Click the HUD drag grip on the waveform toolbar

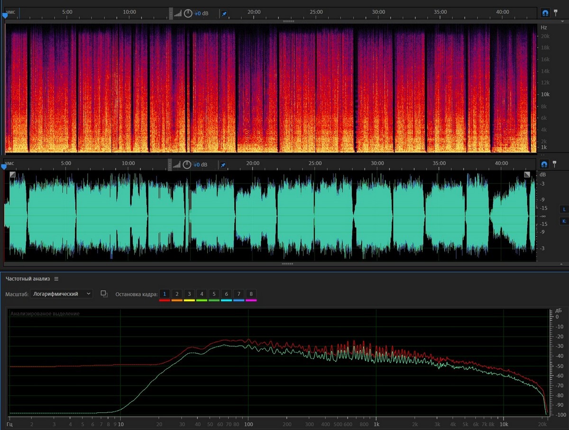tap(171, 165)
